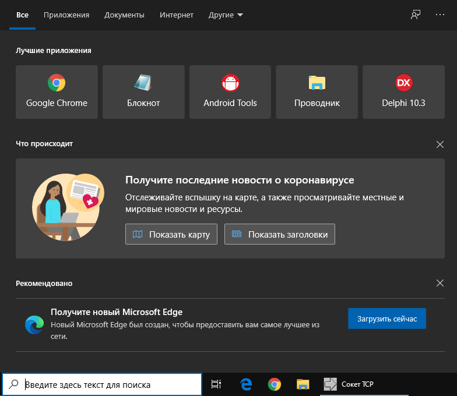Click the new Microsoft Edge logo
The height and width of the screenshot is (396, 457).
click(34, 325)
